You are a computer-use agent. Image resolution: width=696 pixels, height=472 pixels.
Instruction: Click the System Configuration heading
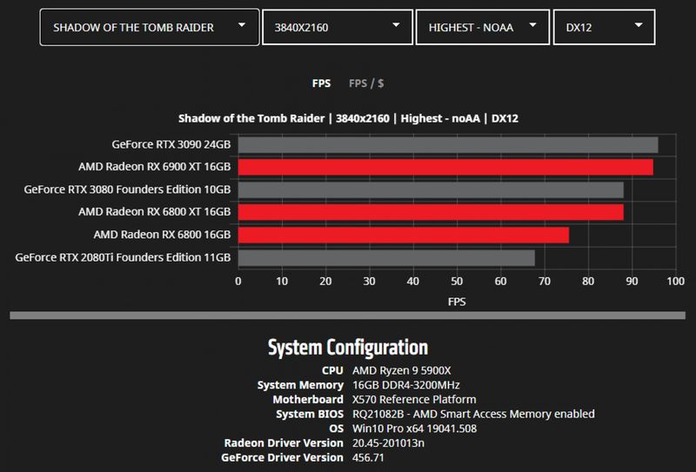pos(348,348)
